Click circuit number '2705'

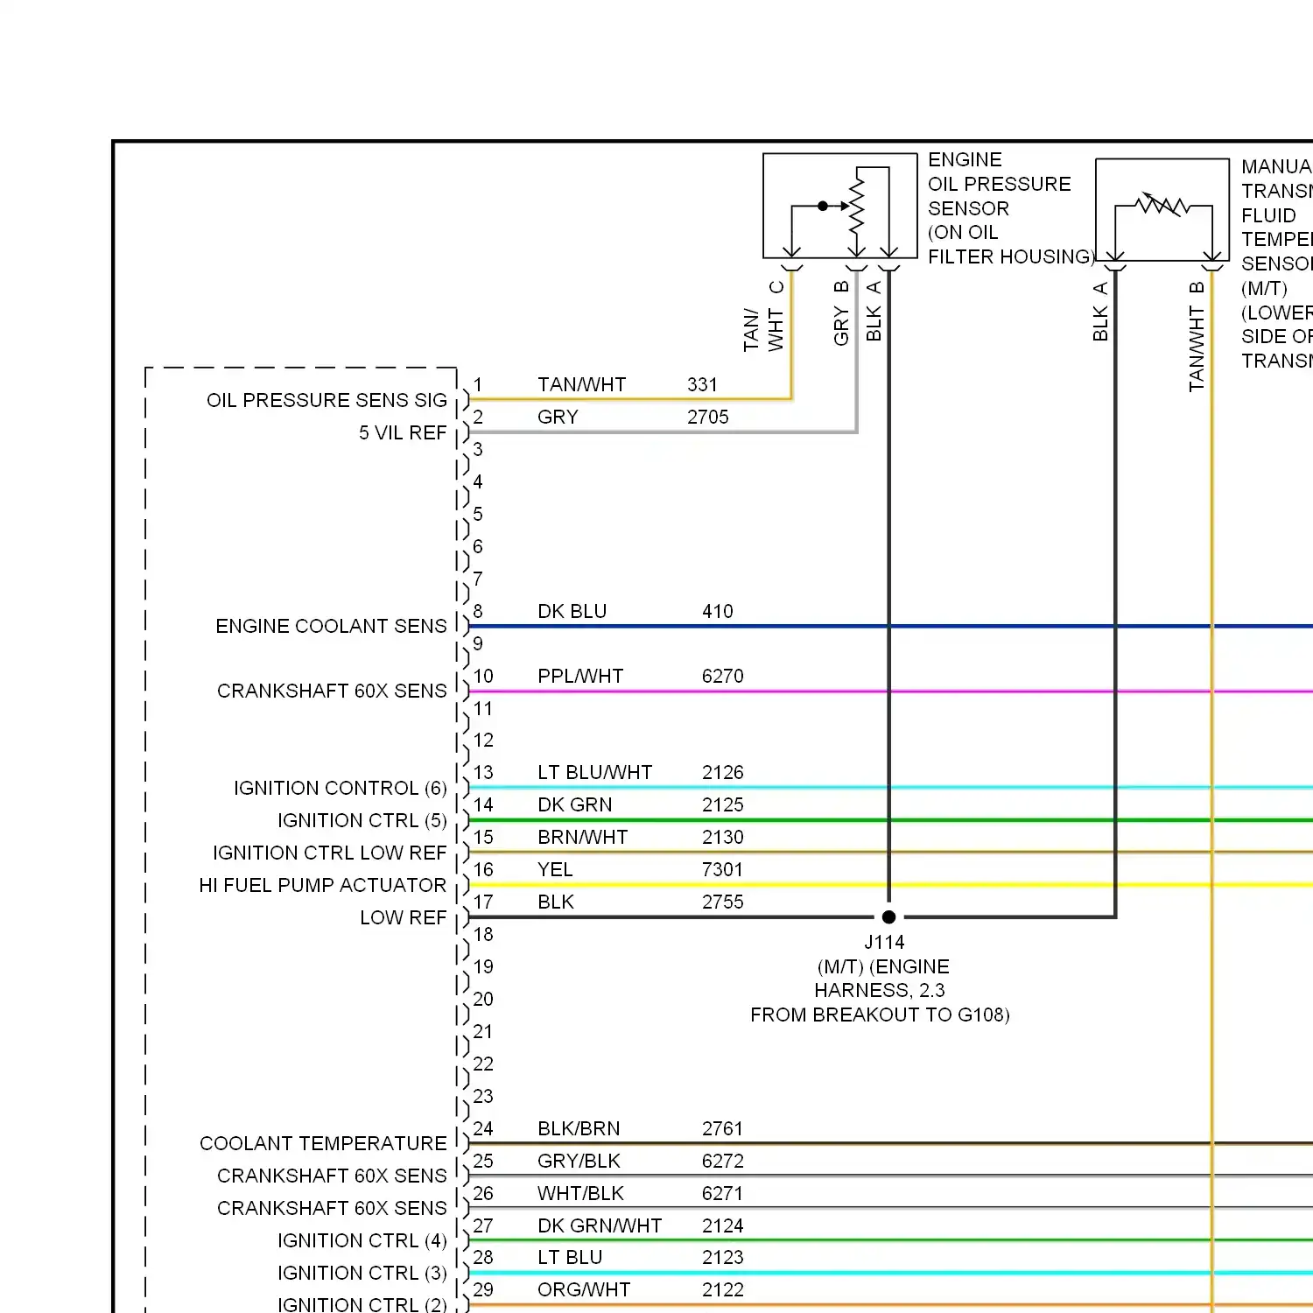pyautogui.click(x=707, y=417)
